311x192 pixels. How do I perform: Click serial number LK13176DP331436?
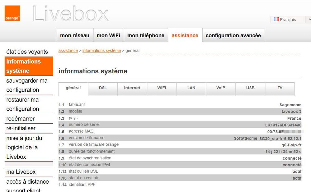[283, 125]
